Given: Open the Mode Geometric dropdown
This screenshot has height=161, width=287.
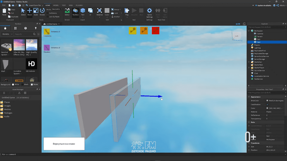Looking at the screenshot, I should click(x=57, y=9).
